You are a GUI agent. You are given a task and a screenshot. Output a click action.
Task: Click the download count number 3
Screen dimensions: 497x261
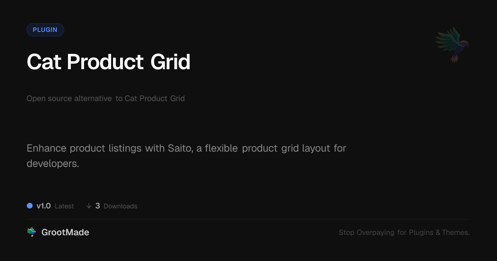coord(98,206)
